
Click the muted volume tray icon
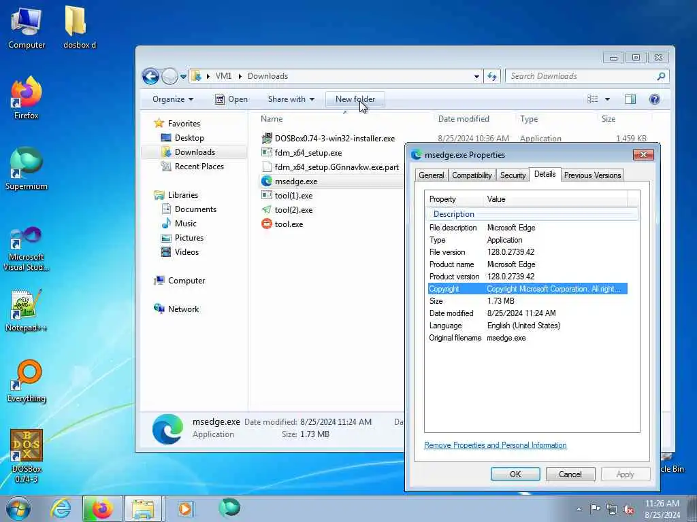point(628,509)
